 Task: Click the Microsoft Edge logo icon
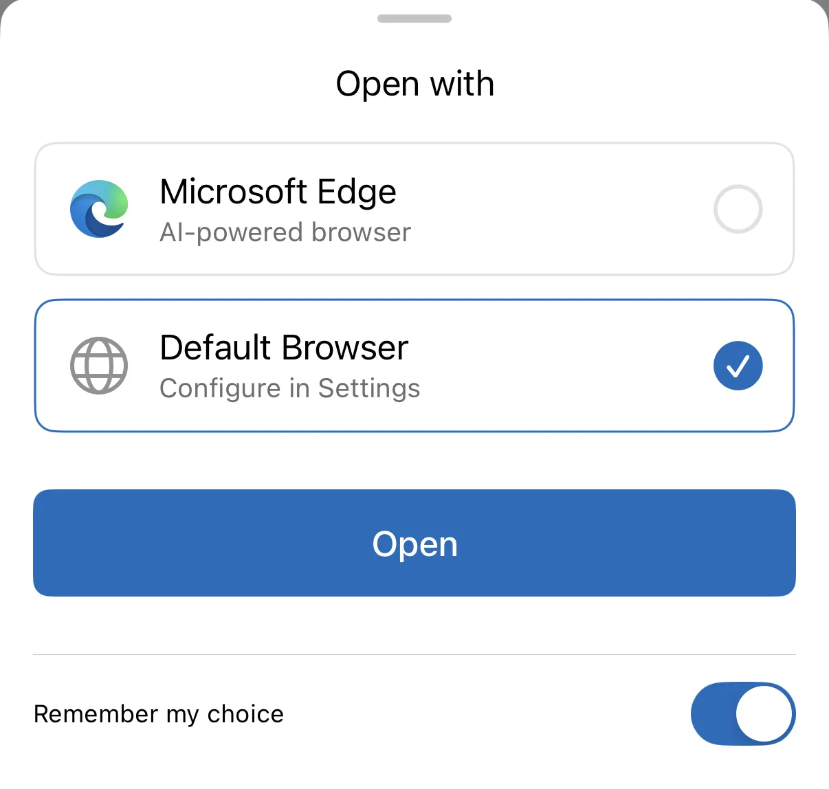99,209
